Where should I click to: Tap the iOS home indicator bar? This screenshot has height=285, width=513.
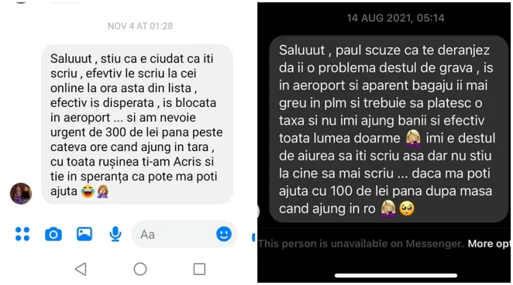395,275
